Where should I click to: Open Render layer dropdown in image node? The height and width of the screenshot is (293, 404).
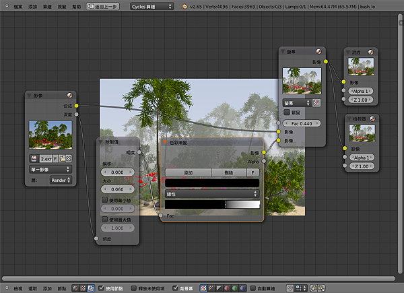[x=61, y=180]
